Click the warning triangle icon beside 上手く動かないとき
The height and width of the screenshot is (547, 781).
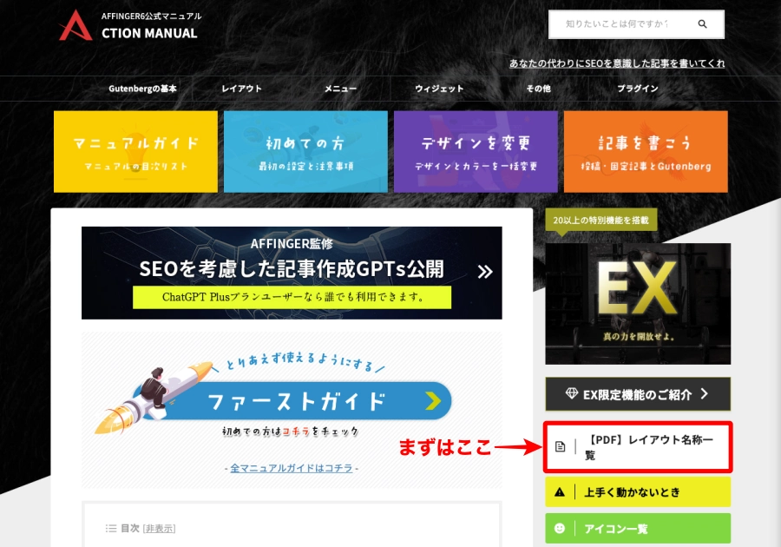click(x=560, y=492)
